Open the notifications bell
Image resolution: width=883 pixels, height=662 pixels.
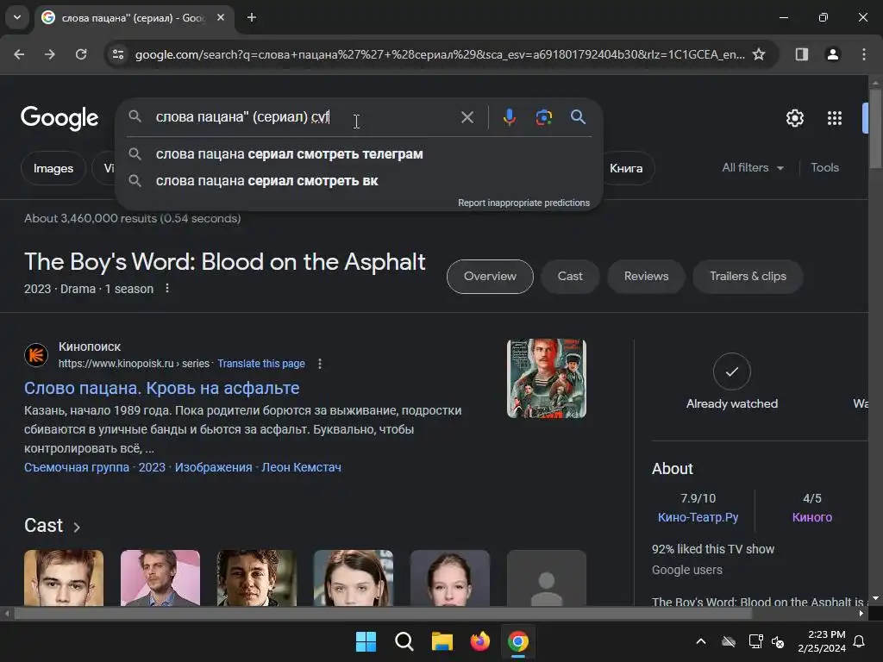pyautogui.click(x=860, y=641)
